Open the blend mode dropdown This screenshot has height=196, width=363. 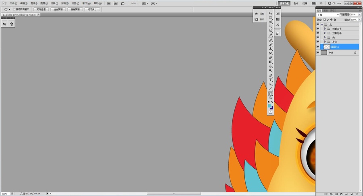pyautogui.click(x=328, y=15)
